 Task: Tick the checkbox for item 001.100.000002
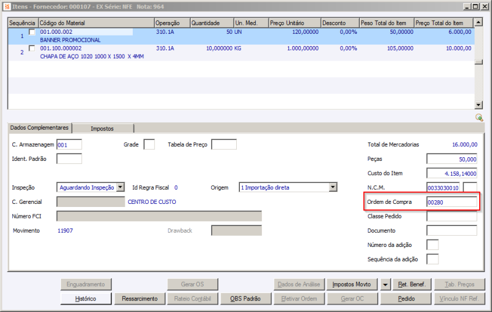pyautogui.click(x=32, y=49)
